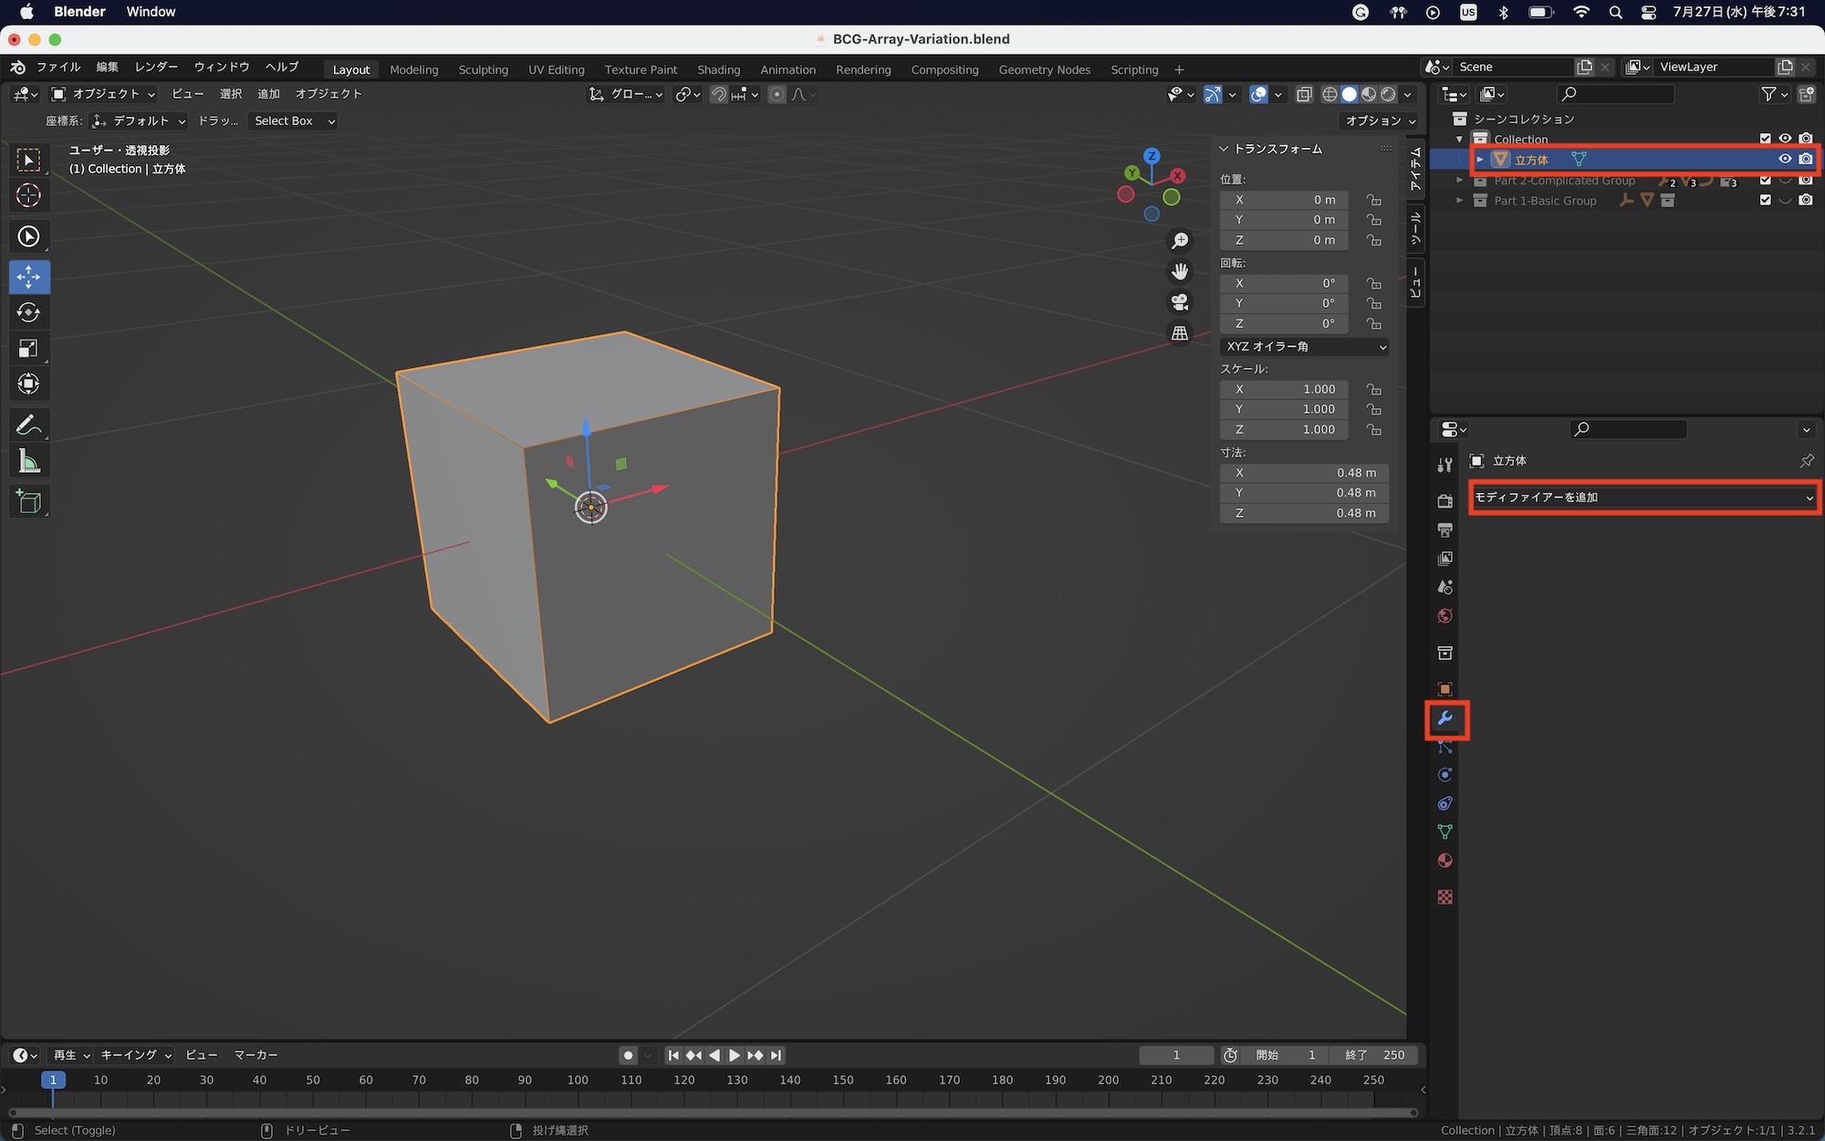Click the New Collection button in the outliner
This screenshot has height=1141, width=1825.
coord(1805,94)
